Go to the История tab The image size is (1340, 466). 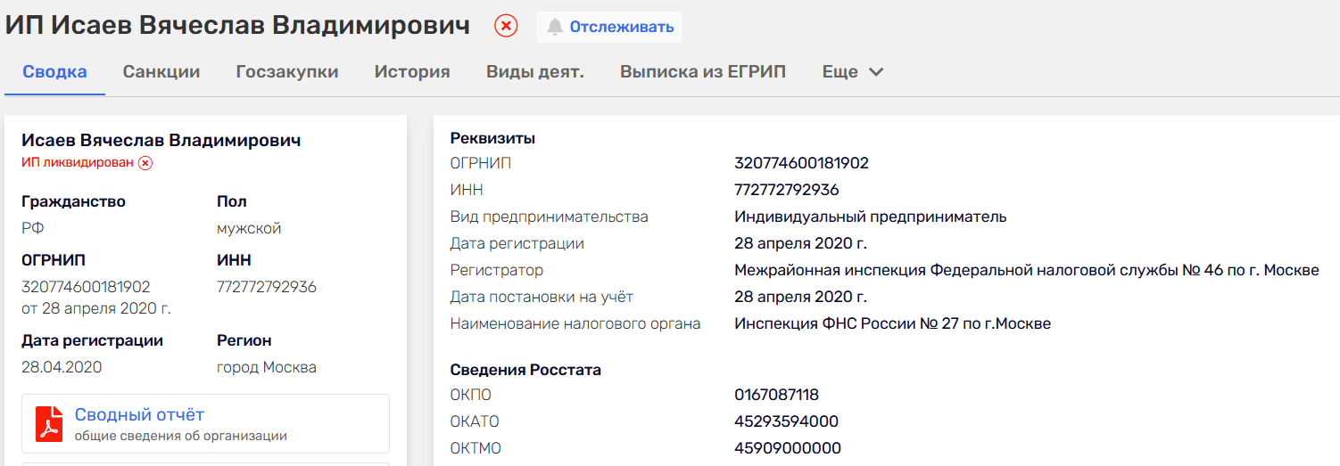(x=412, y=72)
